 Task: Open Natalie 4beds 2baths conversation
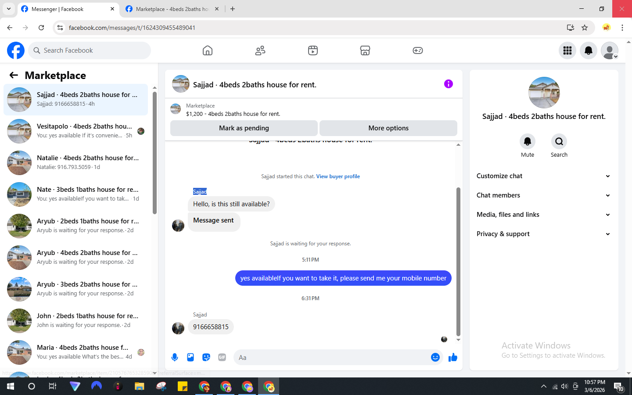pyautogui.click(x=75, y=162)
